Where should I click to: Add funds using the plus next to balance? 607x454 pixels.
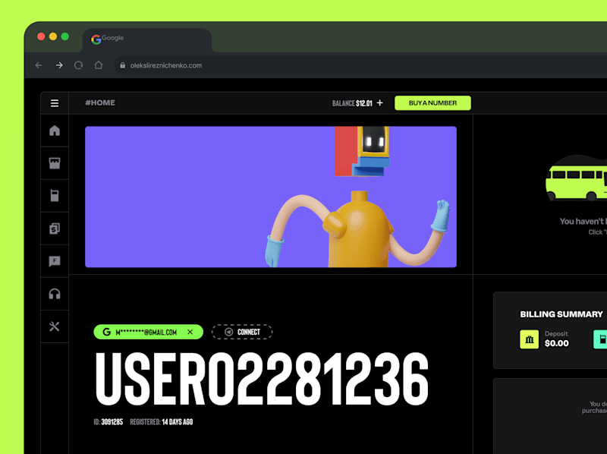pyautogui.click(x=380, y=102)
